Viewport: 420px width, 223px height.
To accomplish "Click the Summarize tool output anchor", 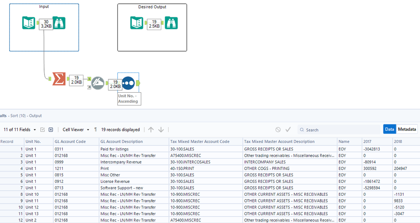I will coord(68,79).
